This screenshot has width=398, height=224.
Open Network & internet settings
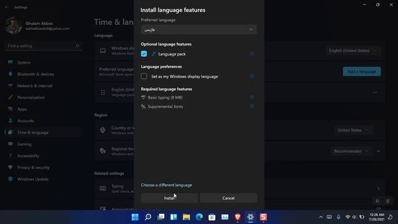(44, 86)
